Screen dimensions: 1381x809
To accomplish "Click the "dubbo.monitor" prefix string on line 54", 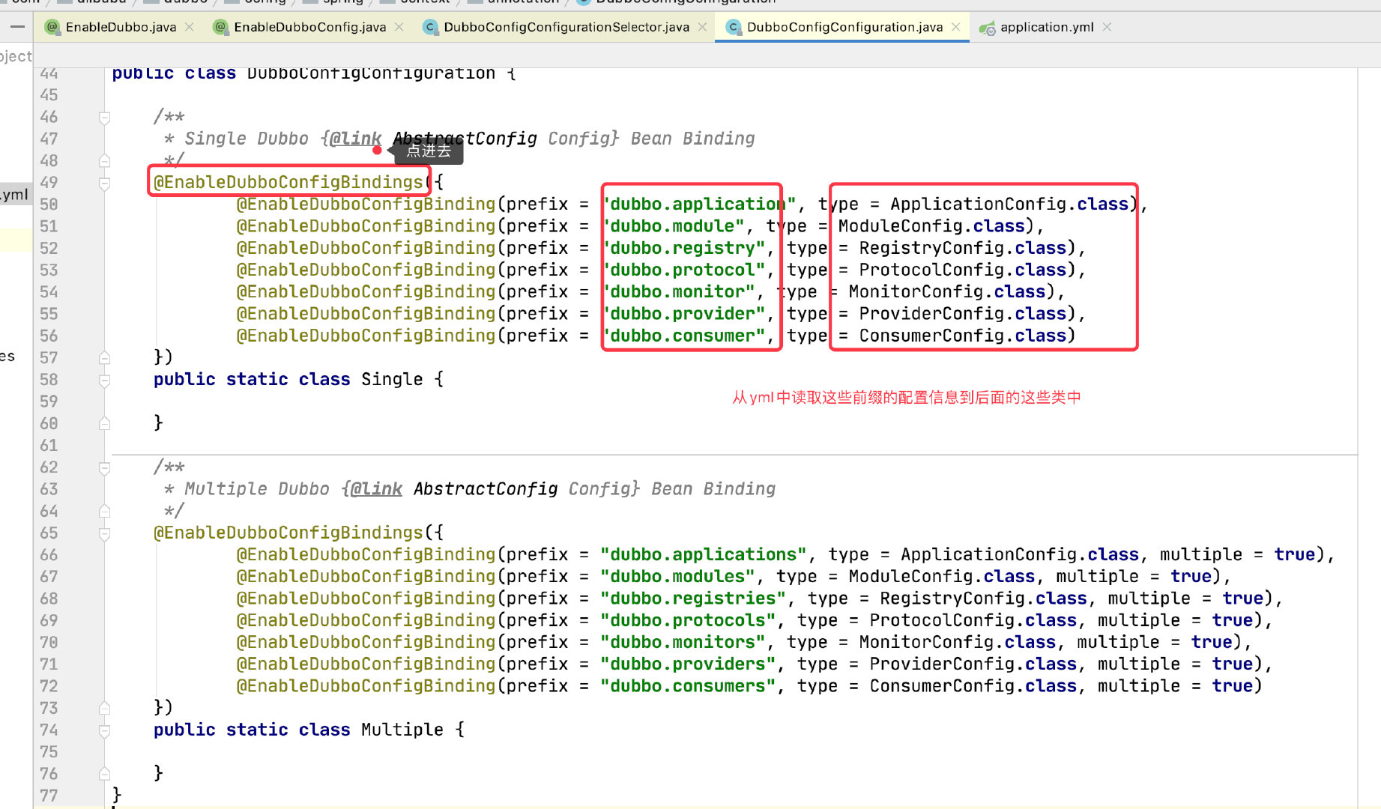I will point(677,291).
